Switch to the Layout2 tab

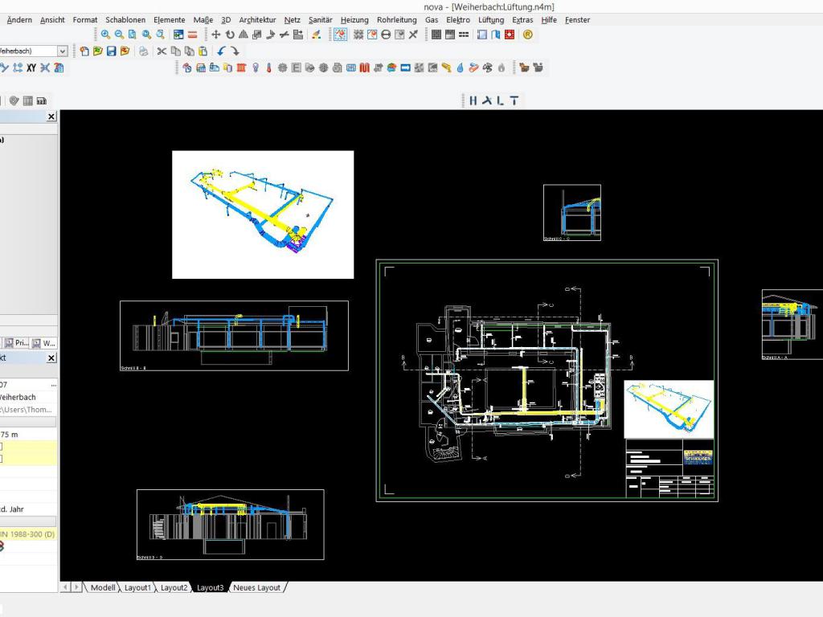[174, 588]
